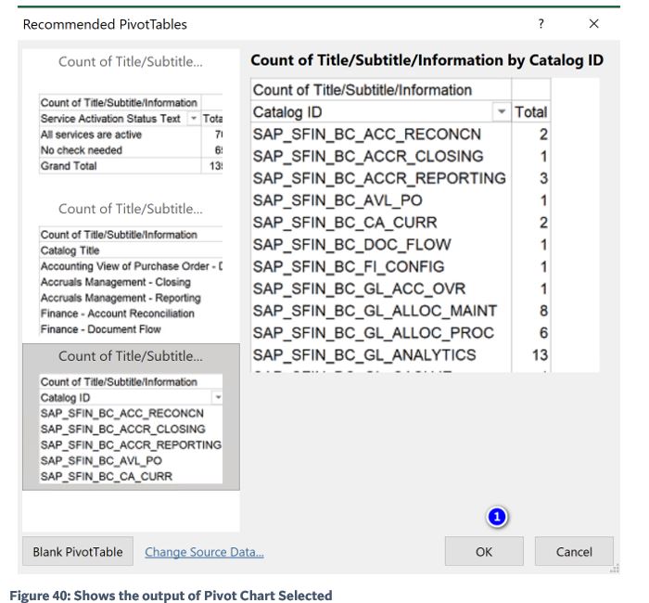
Task: Click SAP_SFIN_BC_DOC_FLOW in preview
Action: pos(352,244)
